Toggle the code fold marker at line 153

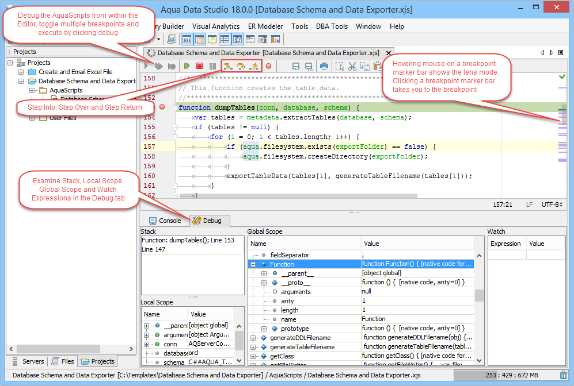pyautogui.click(x=176, y=107)
